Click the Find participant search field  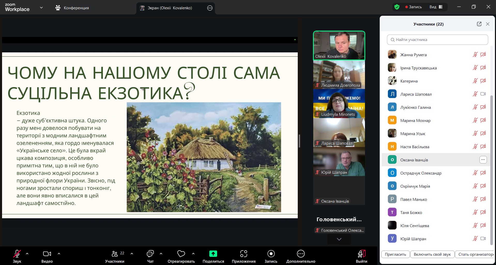click(437, 40)
